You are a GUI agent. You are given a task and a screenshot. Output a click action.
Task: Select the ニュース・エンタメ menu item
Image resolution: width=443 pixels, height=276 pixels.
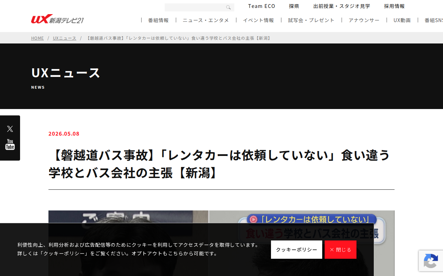tap(206, 20)
